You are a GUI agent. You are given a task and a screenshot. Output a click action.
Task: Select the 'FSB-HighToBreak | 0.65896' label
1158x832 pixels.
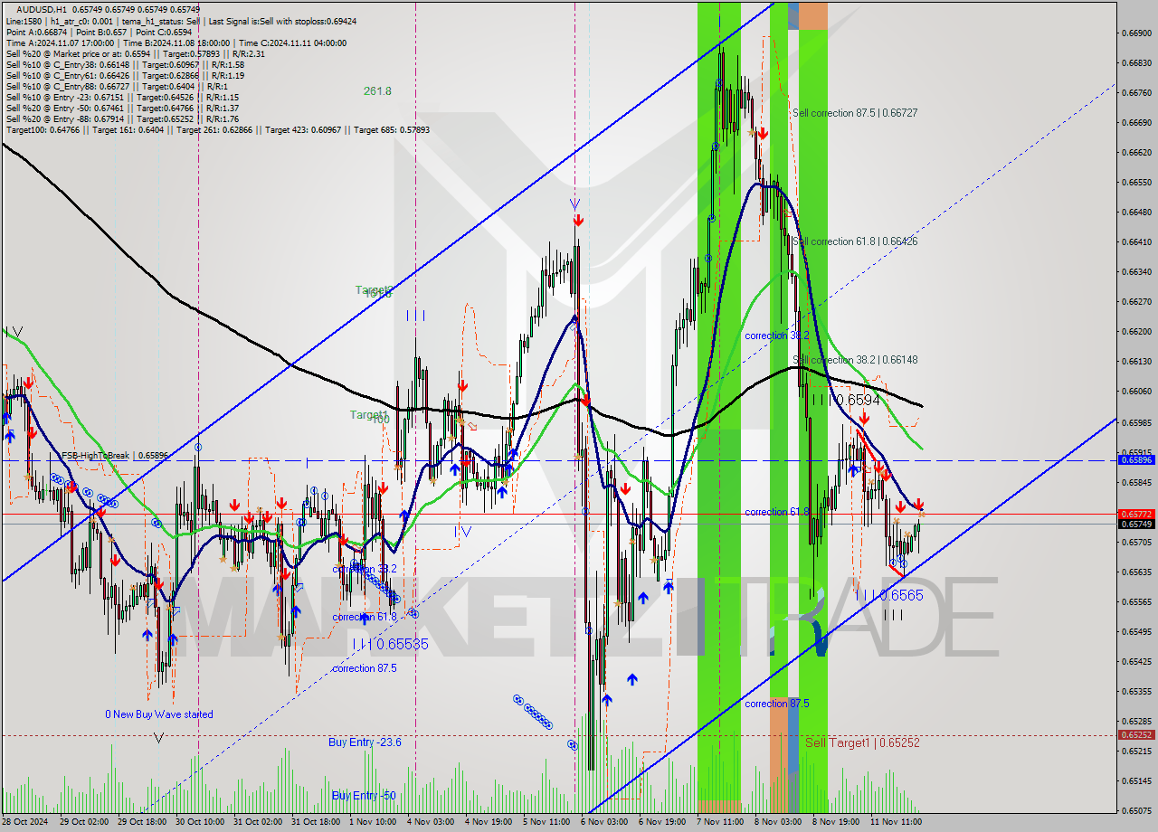[115, 456]
